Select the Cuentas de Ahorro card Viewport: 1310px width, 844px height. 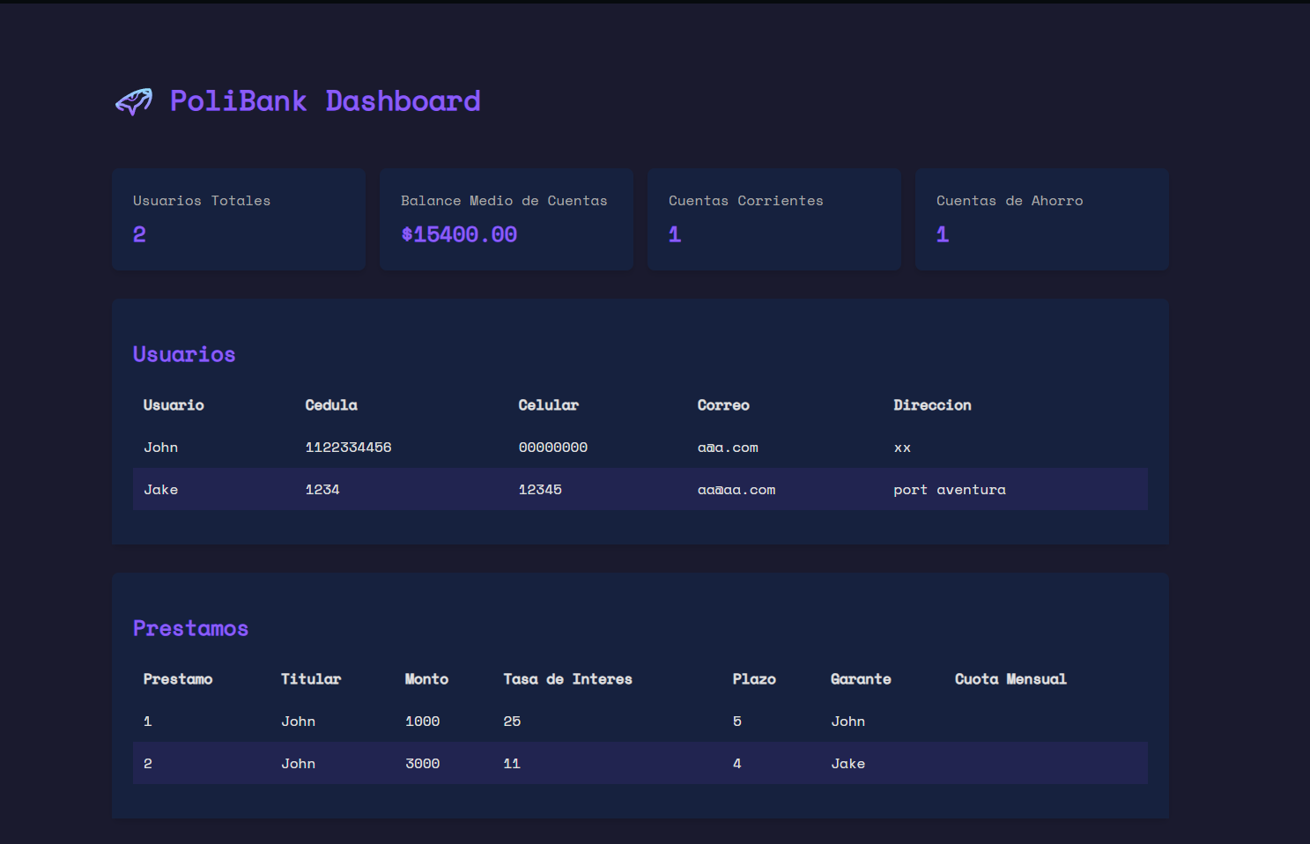1041,218
